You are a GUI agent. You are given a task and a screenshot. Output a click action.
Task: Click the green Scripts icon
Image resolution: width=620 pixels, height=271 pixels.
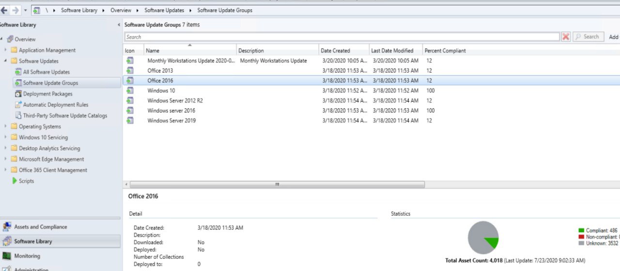pos(15,181)
